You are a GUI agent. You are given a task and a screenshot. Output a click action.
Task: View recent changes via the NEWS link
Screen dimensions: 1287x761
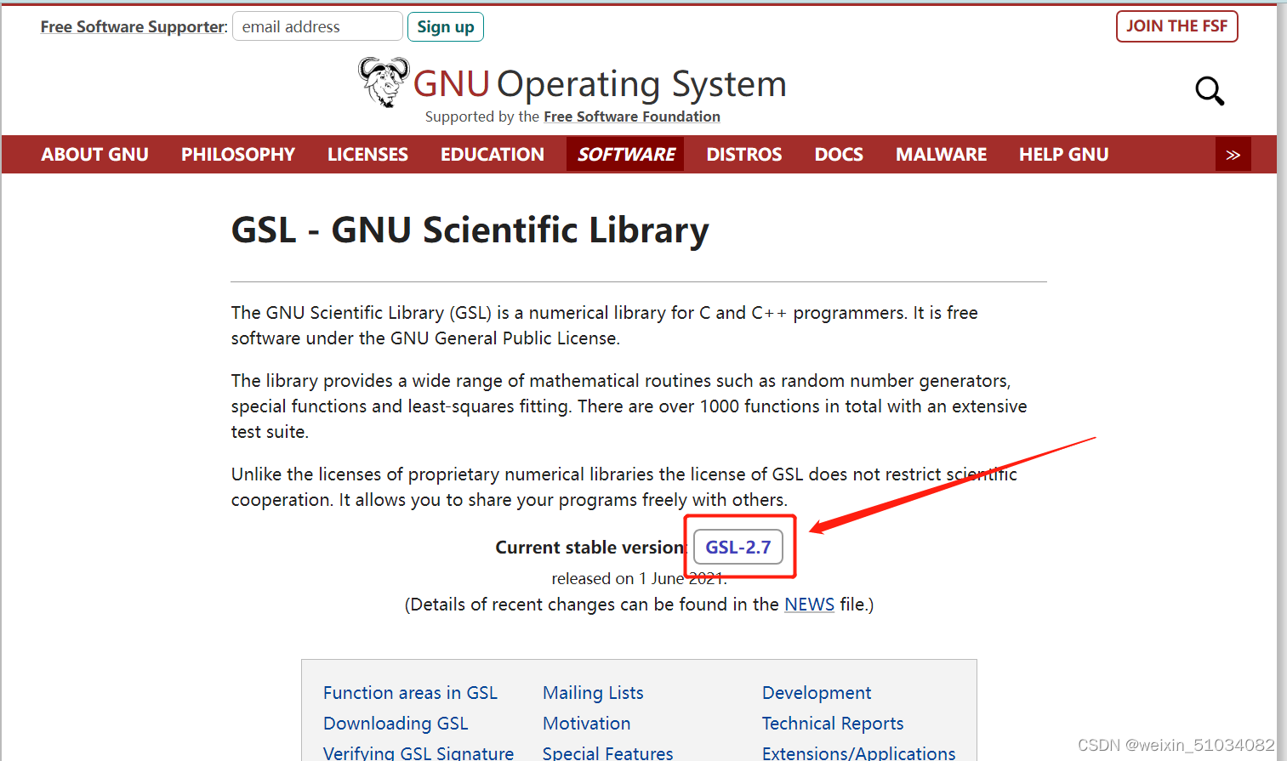click(809, 604)
